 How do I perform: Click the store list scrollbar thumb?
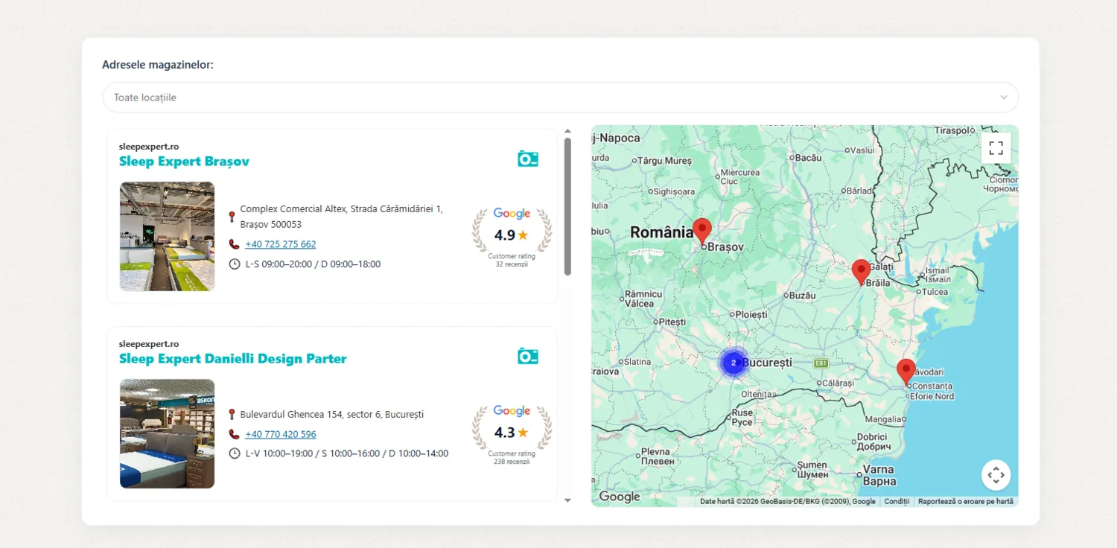(x=567, y=206)
